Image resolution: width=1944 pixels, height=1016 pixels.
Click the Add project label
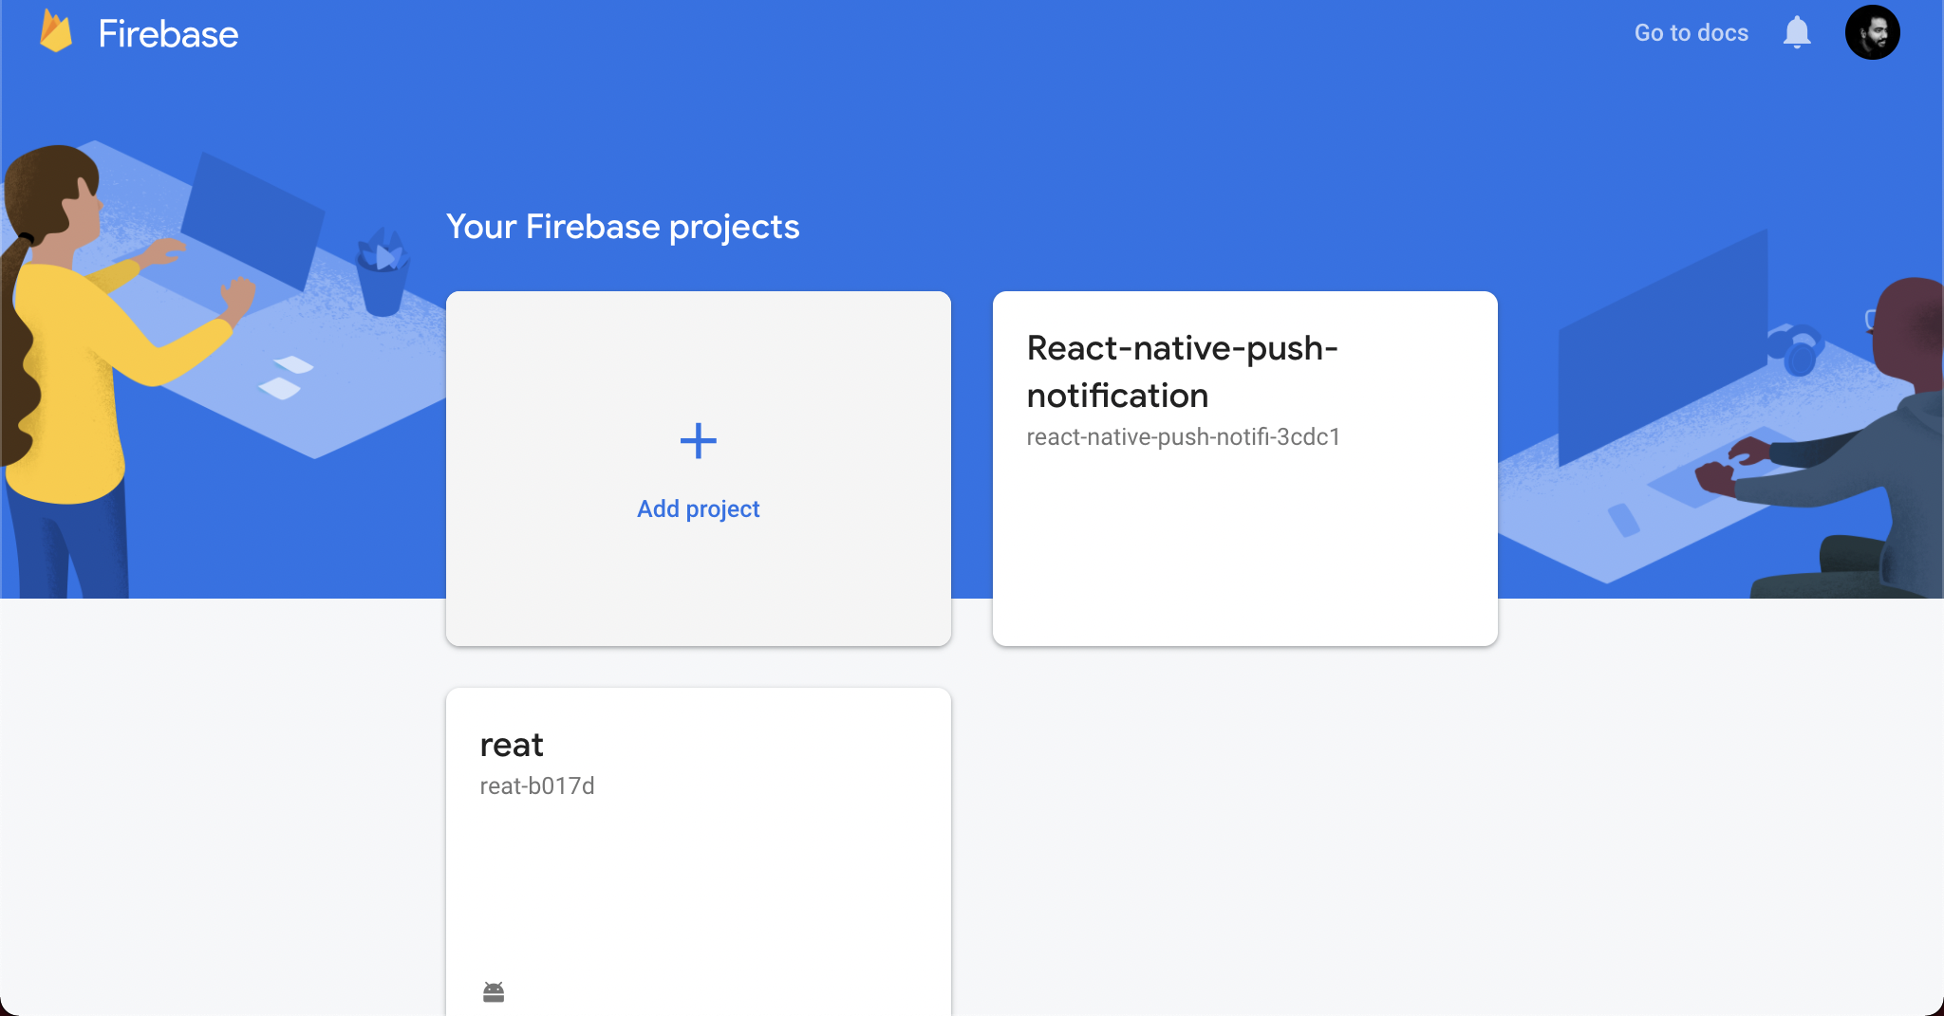point(699,509)
